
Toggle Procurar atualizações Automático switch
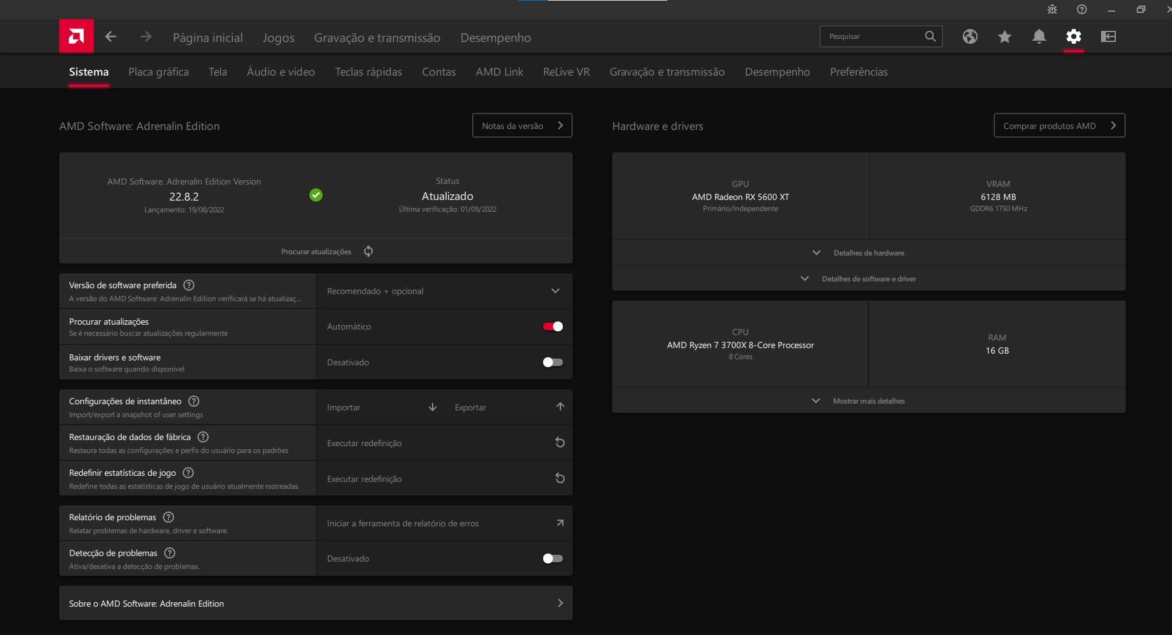tap(553, 326)
